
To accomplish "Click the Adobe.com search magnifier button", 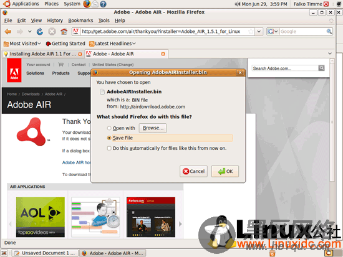I will pos(321,68).
